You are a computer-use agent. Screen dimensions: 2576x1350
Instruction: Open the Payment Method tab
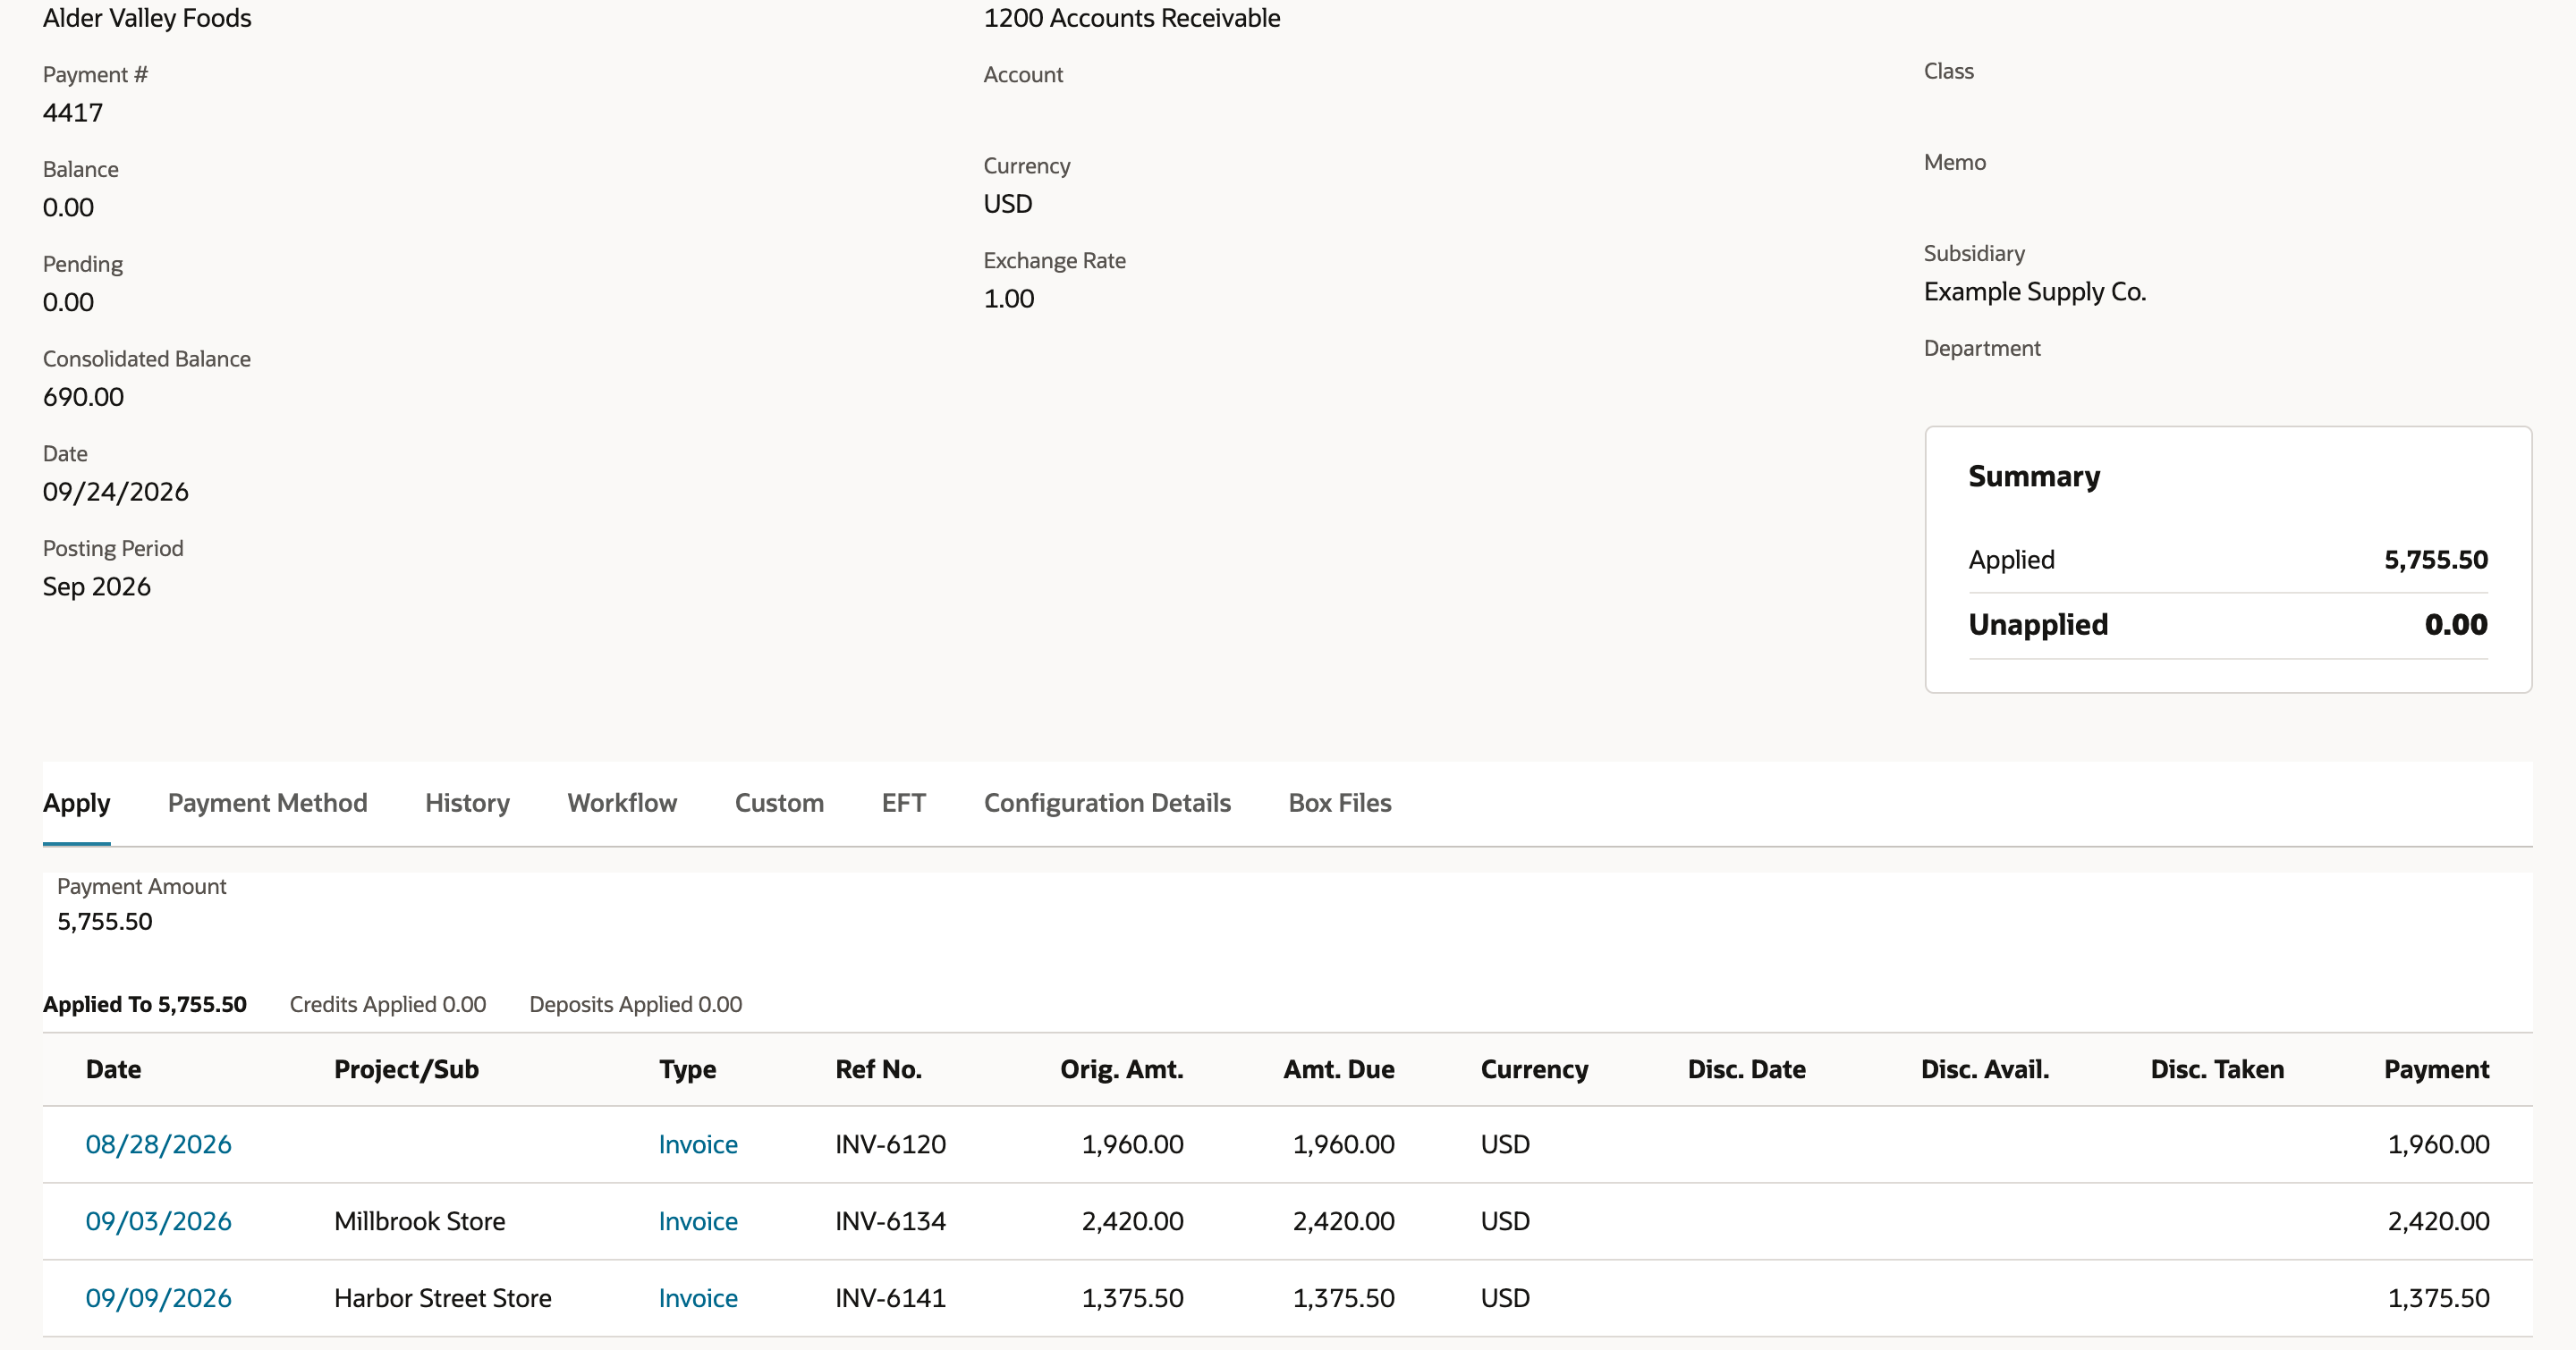[267, 804]
